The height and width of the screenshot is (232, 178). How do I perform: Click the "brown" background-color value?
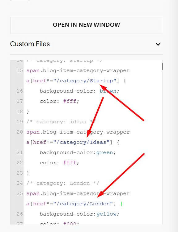[108, 91]
